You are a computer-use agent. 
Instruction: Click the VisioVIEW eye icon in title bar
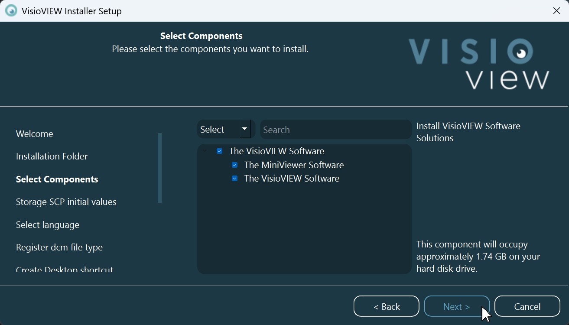coord(11,11)
